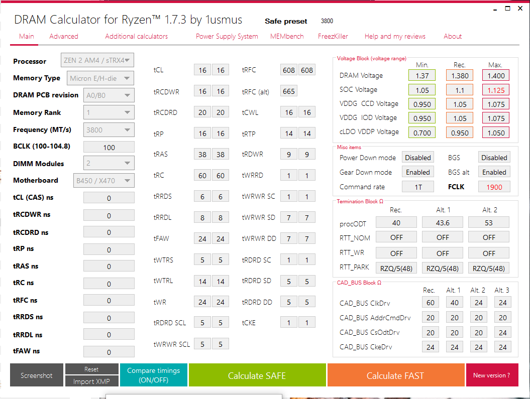The width and height of the screenshot is (530, 399).
Task: Click the tRRDL ns input field
Action: coord(109,335)
